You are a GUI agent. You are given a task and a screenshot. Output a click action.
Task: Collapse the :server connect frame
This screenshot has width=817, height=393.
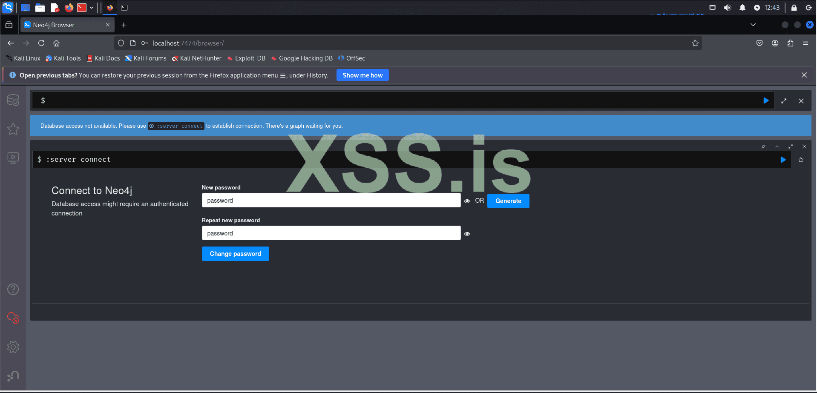click(x=777, y=146)
